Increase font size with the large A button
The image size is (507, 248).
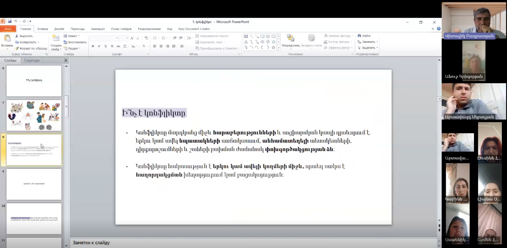click(132, 38)
